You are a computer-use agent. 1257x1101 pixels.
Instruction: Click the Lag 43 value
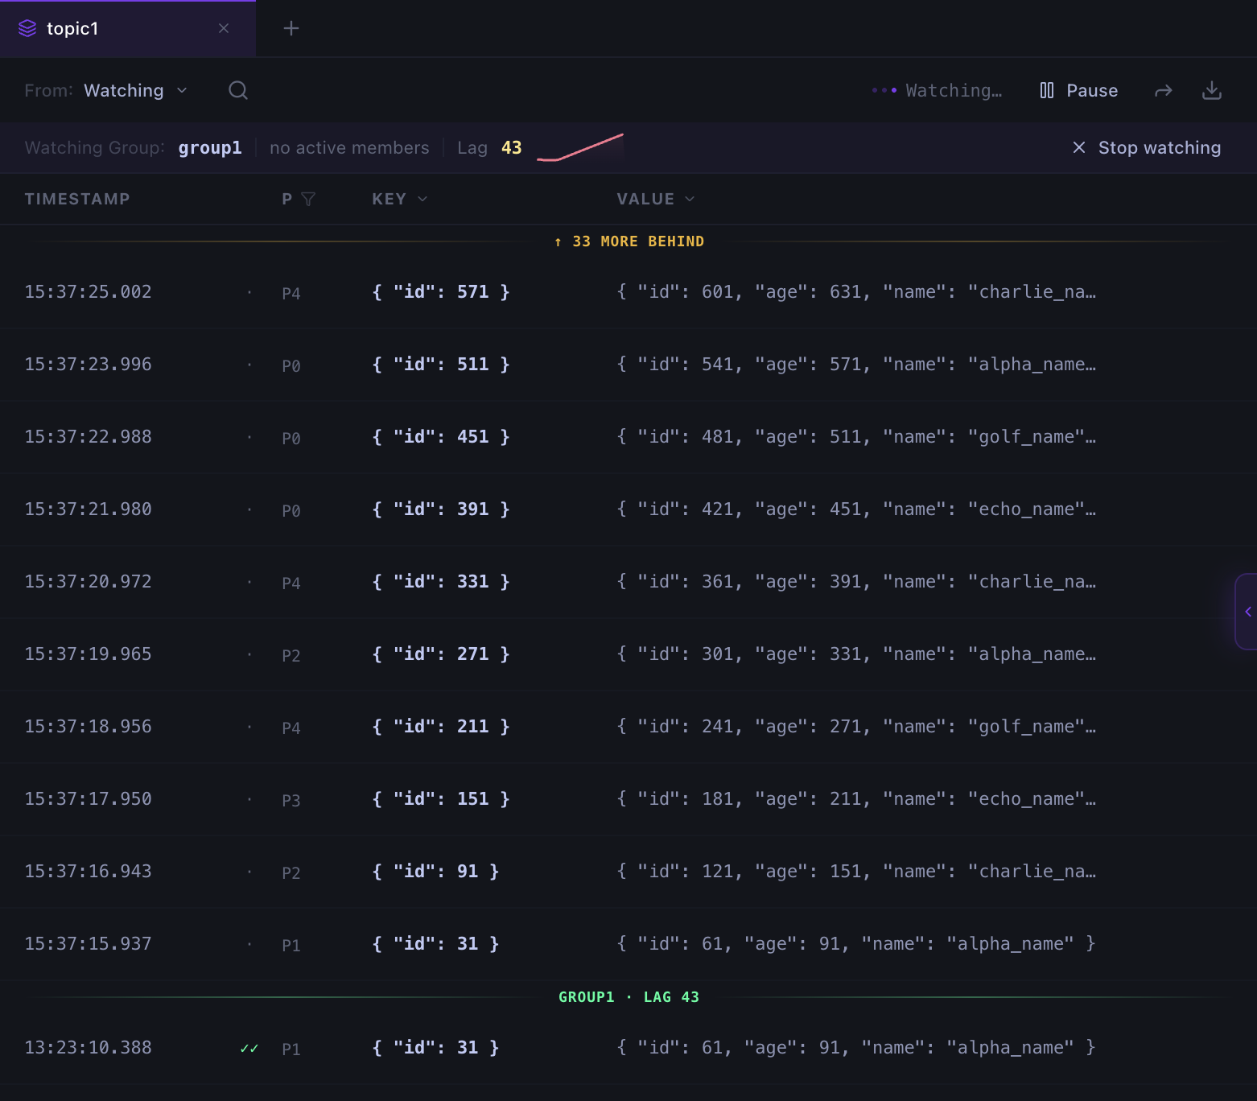pyautogui.click(x=511, y=147)
